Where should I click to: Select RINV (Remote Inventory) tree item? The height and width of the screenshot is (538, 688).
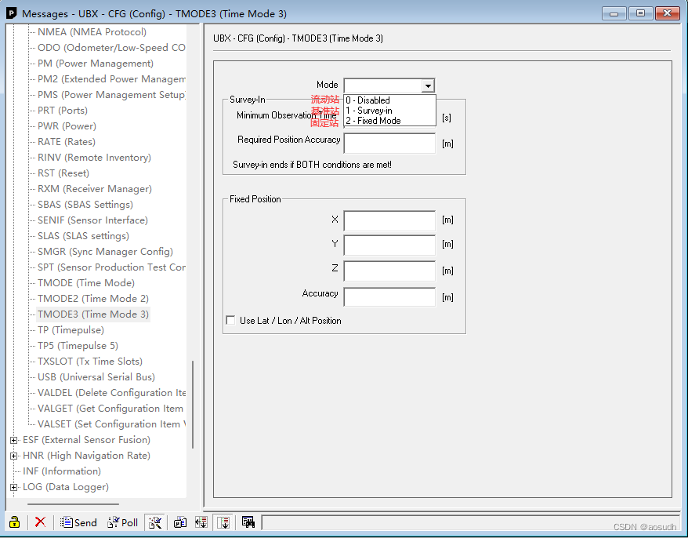pyautogui.click(x=94, y=158)
